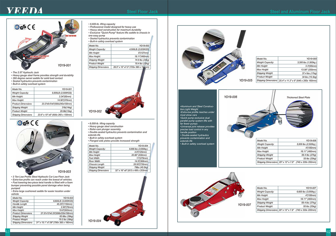Click the '6,000-lb. lifting capacity' bullet
336x236 pixels.
pos(101,123)
